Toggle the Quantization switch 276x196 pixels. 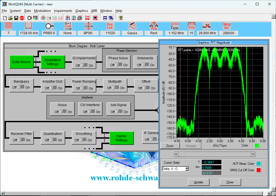(x=54, y=140)
